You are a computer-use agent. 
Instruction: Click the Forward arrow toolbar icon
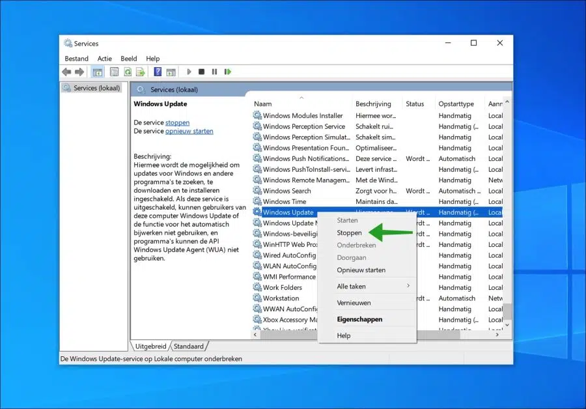pyautogui.click(x=79, y=72)
